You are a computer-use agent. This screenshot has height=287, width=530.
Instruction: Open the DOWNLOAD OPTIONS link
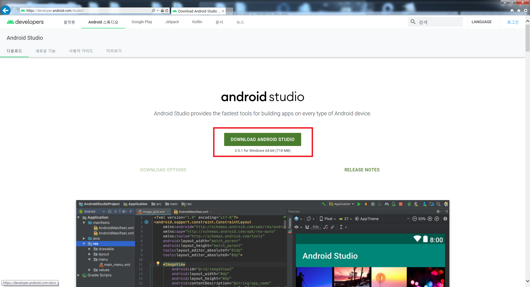pyautogui.click(x=163, y=170)
